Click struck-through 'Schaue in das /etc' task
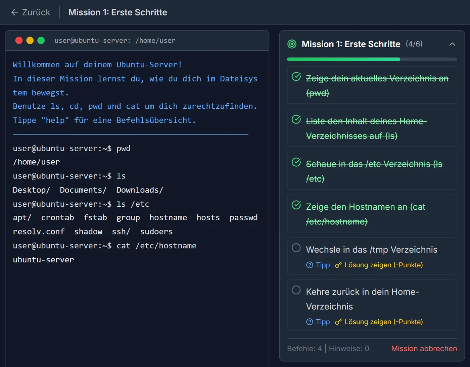Screen dimensions: 470x367 pyautogui.click(x=374, y=171)
